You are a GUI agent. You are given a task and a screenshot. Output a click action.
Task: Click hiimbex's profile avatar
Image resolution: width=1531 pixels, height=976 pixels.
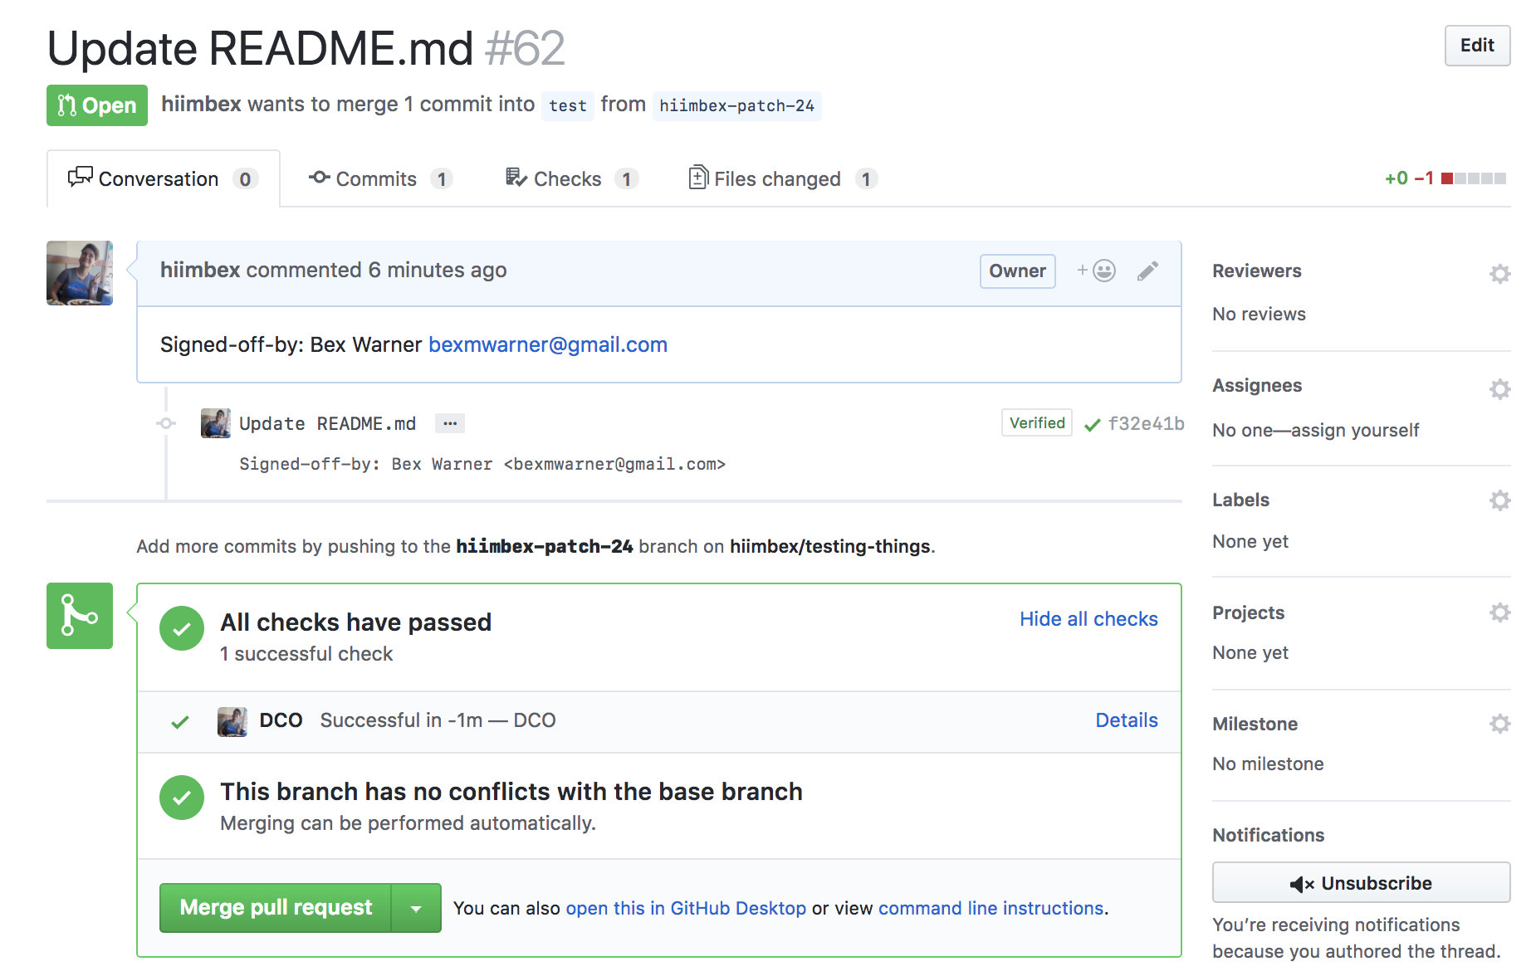pyautogui.click(x=79, y=273)
